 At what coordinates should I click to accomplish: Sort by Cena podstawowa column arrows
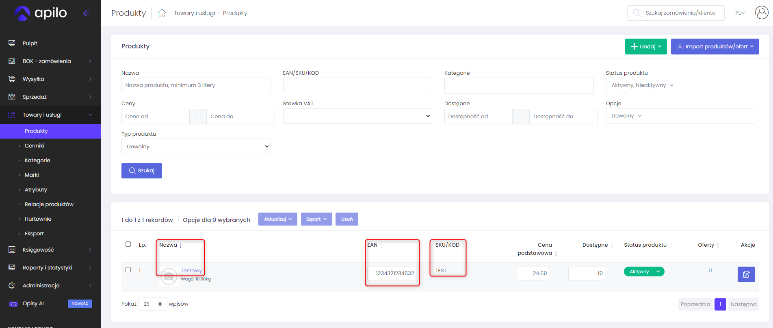(x=556, y=253)
